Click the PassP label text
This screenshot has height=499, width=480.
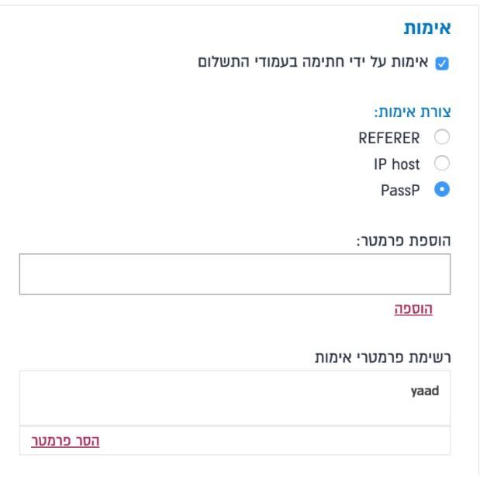(402, 188)
